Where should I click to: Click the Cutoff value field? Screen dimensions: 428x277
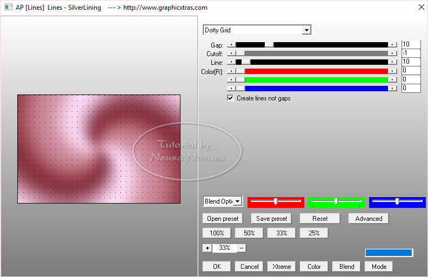411,53
